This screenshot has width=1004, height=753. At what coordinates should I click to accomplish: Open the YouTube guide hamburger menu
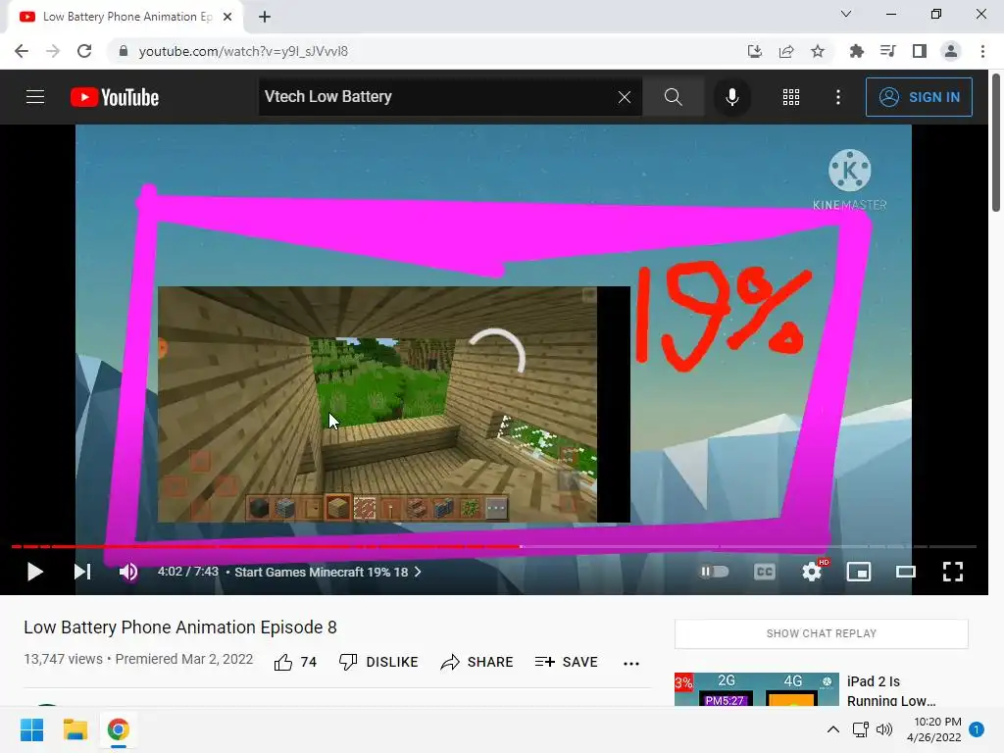click(35, 97)
